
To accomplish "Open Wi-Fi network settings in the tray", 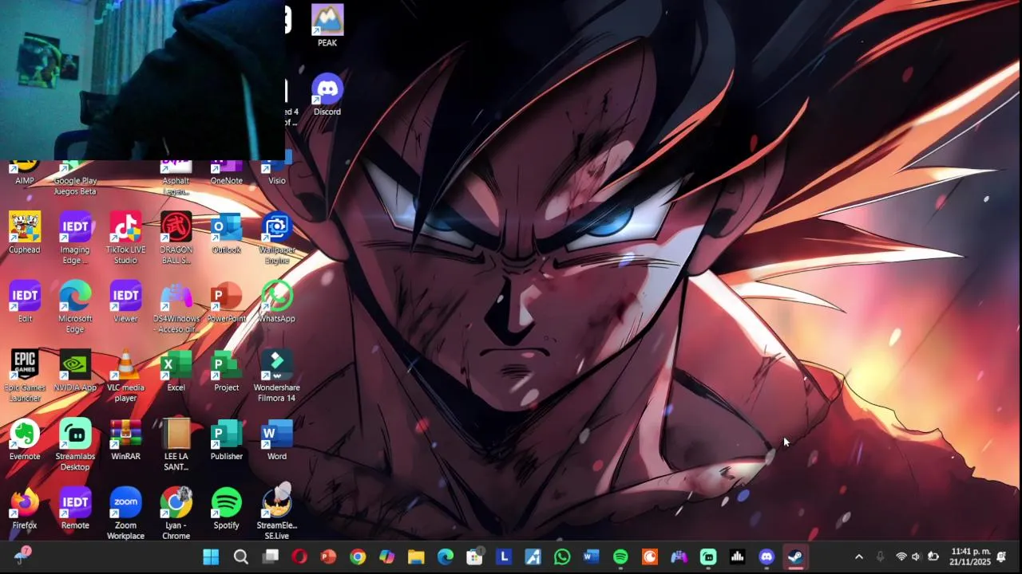I will pyautogui.click(x=901, y=556).
